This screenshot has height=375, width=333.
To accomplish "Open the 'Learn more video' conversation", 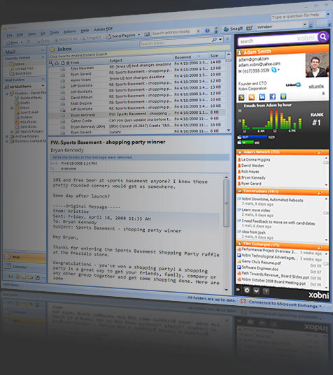I will [x=255, y=210].
